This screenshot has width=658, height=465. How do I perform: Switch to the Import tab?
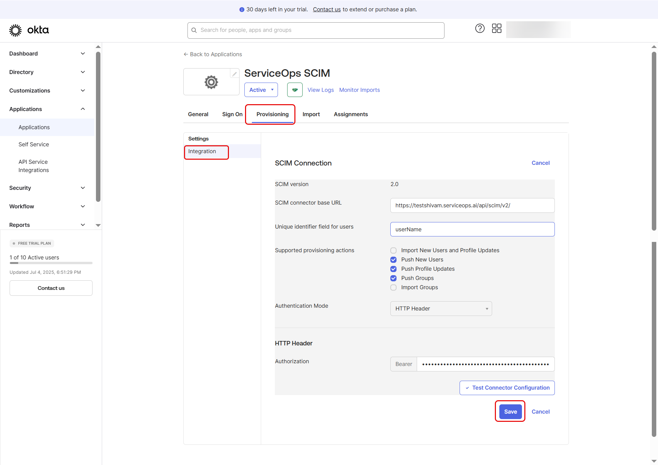point(311,114)
